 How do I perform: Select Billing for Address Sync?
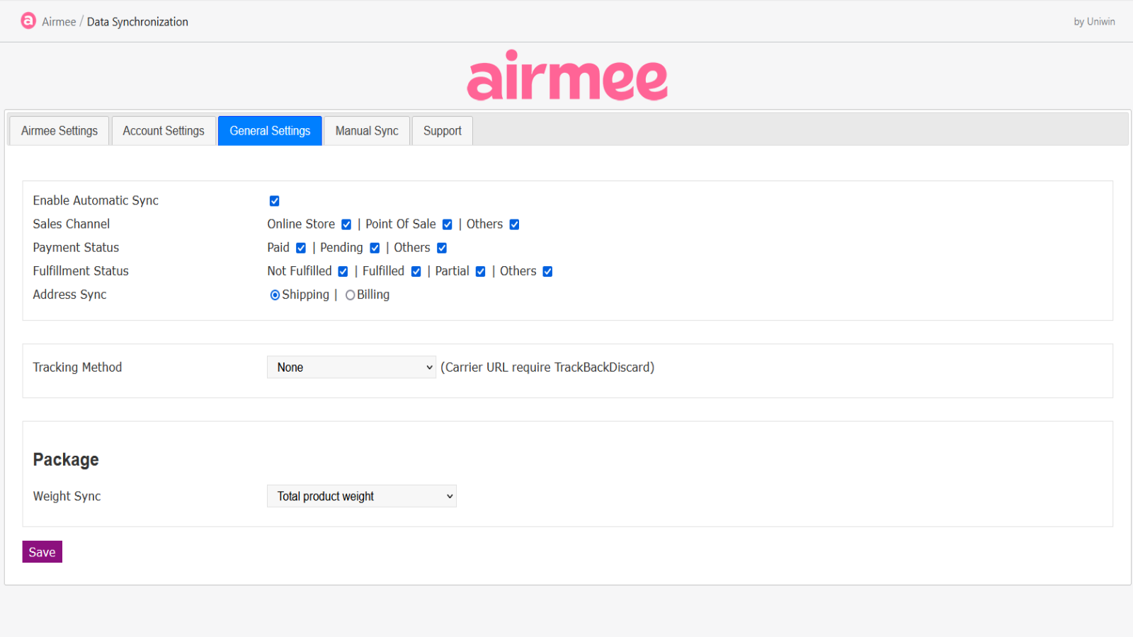(350, 295)
